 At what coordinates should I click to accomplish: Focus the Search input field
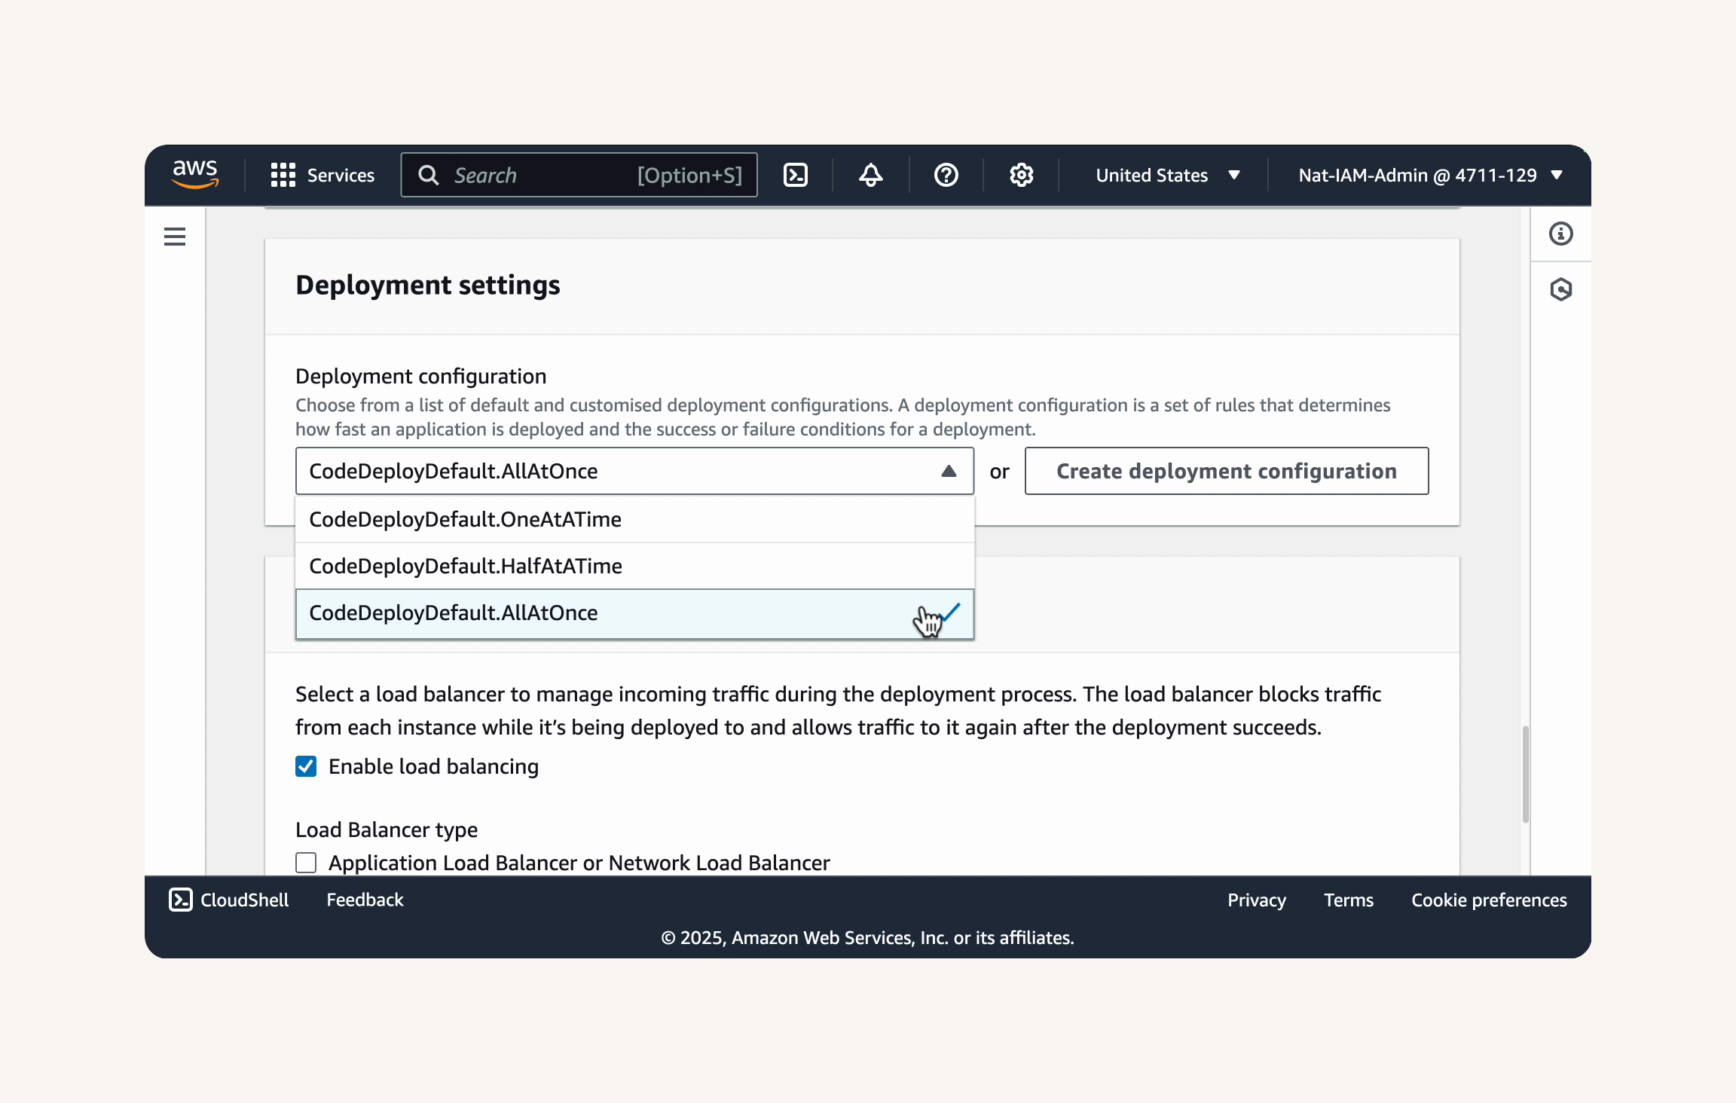(x=579, y=175)
